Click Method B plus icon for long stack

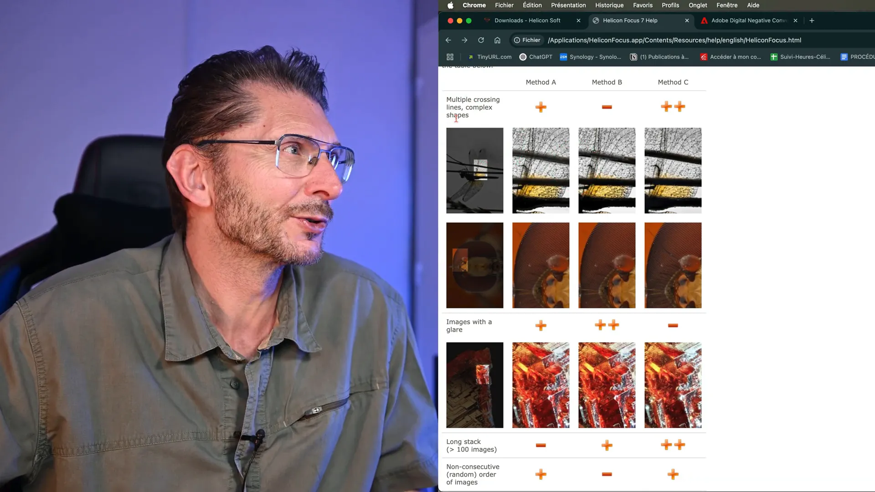click(607, 445)
